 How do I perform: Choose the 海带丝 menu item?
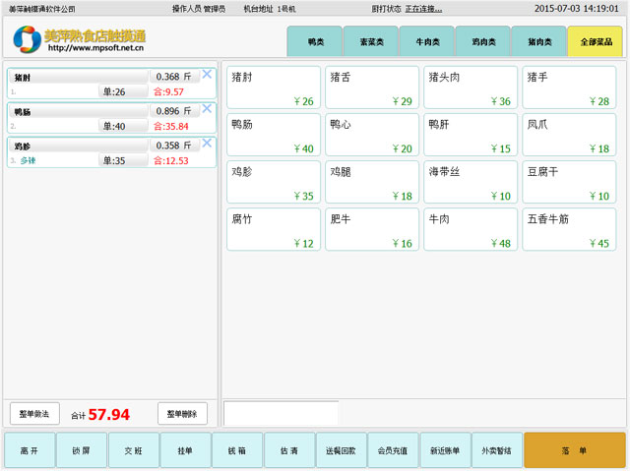470,183
